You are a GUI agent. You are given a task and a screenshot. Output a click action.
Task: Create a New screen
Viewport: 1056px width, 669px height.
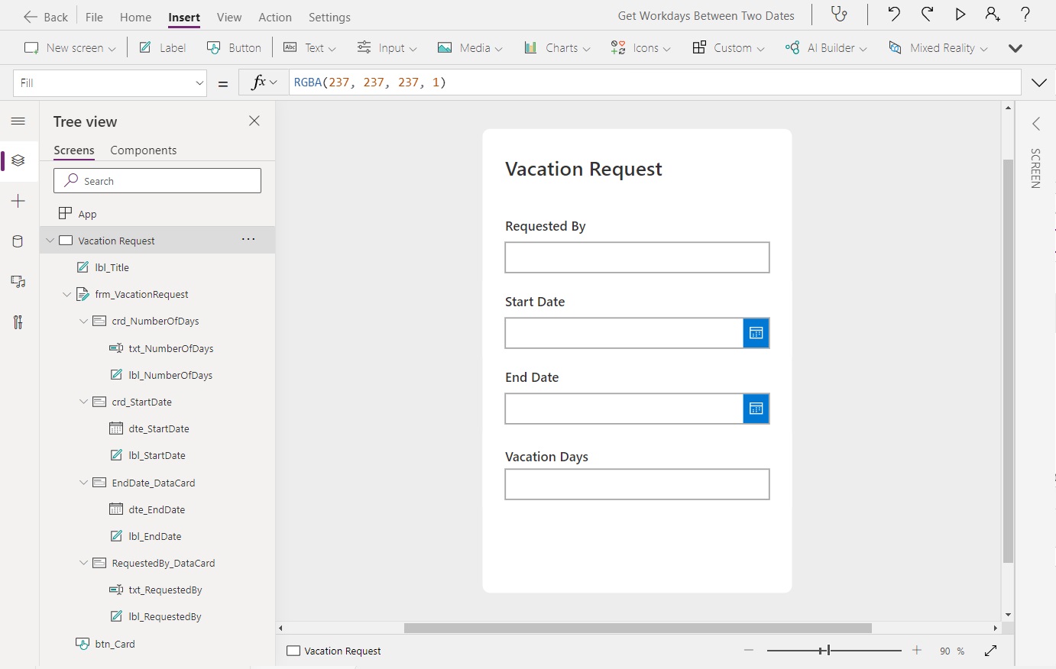click(67, 47)
